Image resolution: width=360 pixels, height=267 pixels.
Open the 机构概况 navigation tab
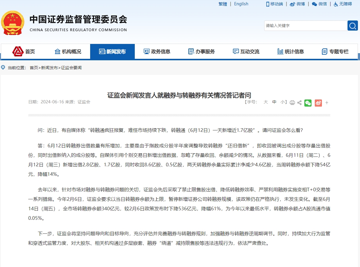coord(68,51)
